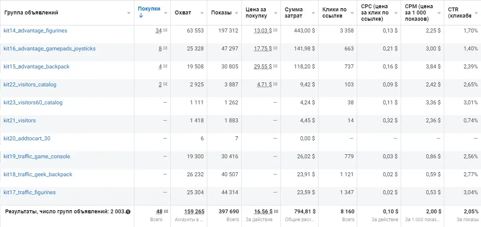The width and height of the screenshot is (481, 227).
Task: Click the descending sort arrow under Покупки
Action: 141,16
